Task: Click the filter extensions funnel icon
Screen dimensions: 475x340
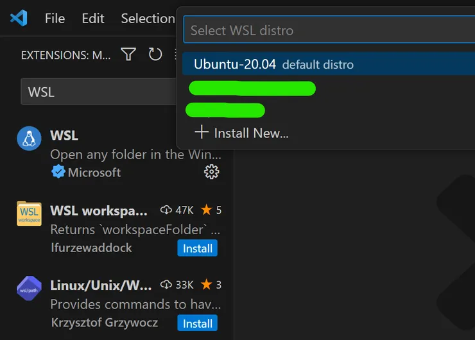Action: click(128, 55)
